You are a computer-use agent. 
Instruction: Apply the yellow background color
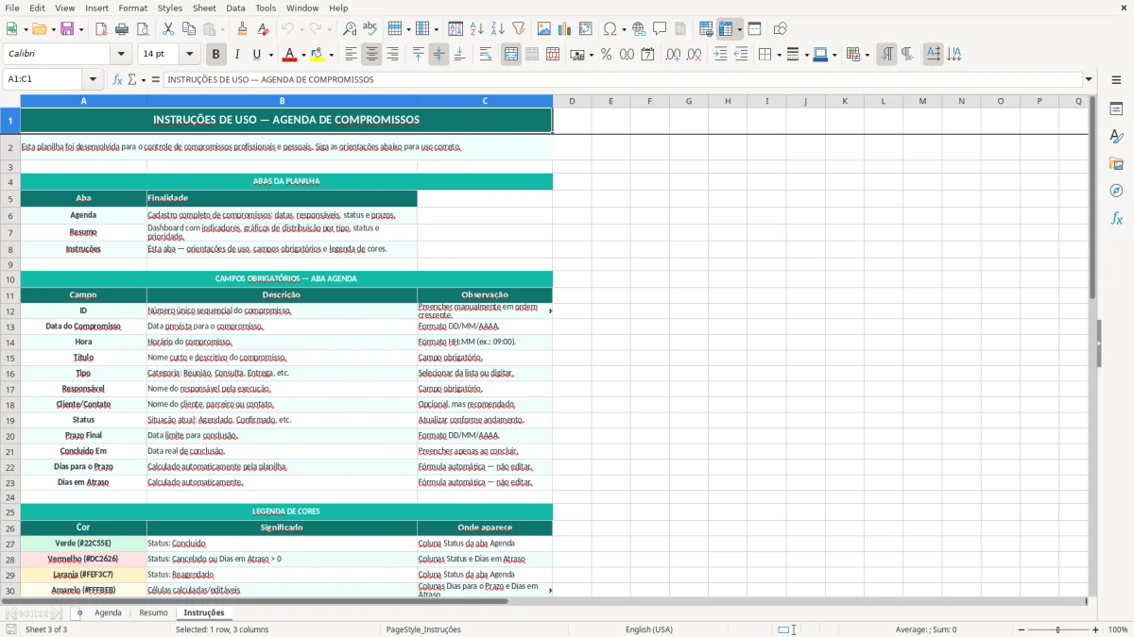(318, 55)
